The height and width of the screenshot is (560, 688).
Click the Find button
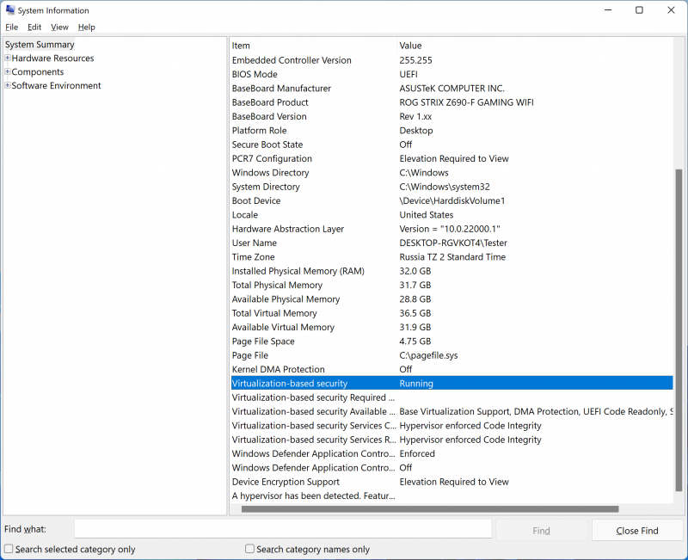(541, 531)
